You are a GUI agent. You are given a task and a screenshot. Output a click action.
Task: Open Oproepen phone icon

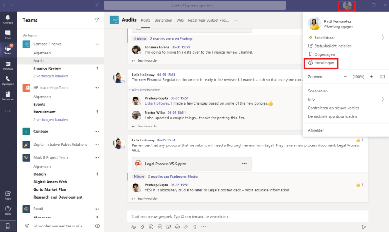pos(8,81)
